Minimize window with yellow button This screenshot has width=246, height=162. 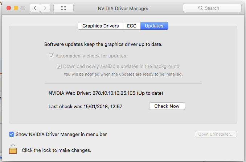point(16,8)
